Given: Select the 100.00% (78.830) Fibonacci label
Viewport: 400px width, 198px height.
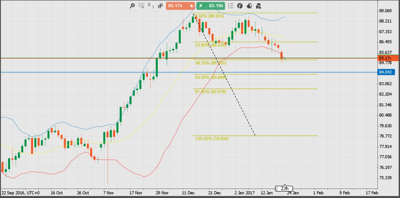Looking at the screenshot, I should pyautogui.click(x=212, y=139).
